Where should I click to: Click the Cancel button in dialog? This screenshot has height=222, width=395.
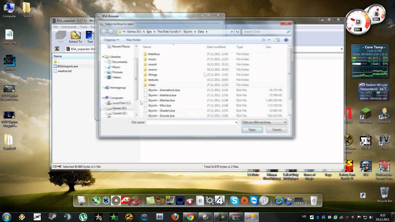pyautogui.click(x=276, y=129)
